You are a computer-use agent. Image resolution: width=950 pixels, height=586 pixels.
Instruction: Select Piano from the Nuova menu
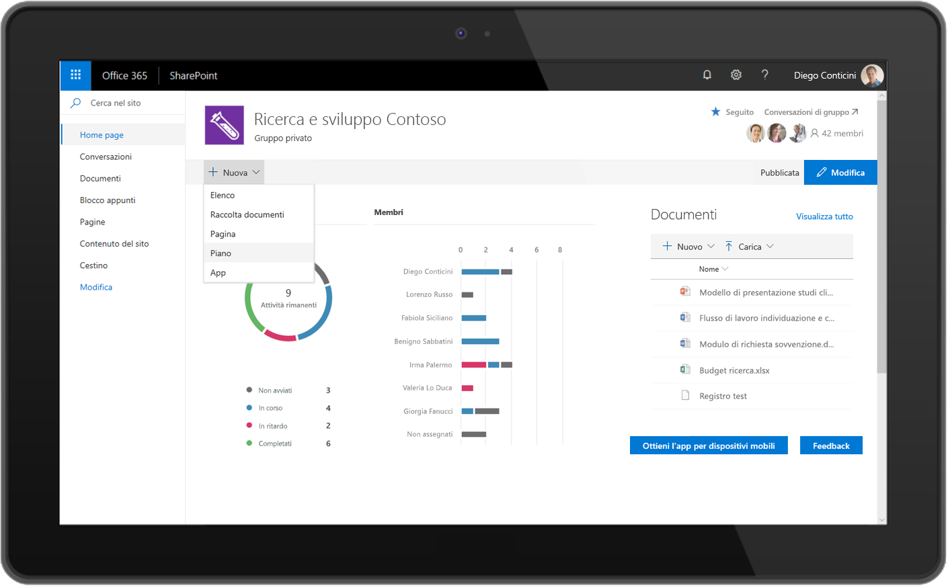tap(221, 253)
